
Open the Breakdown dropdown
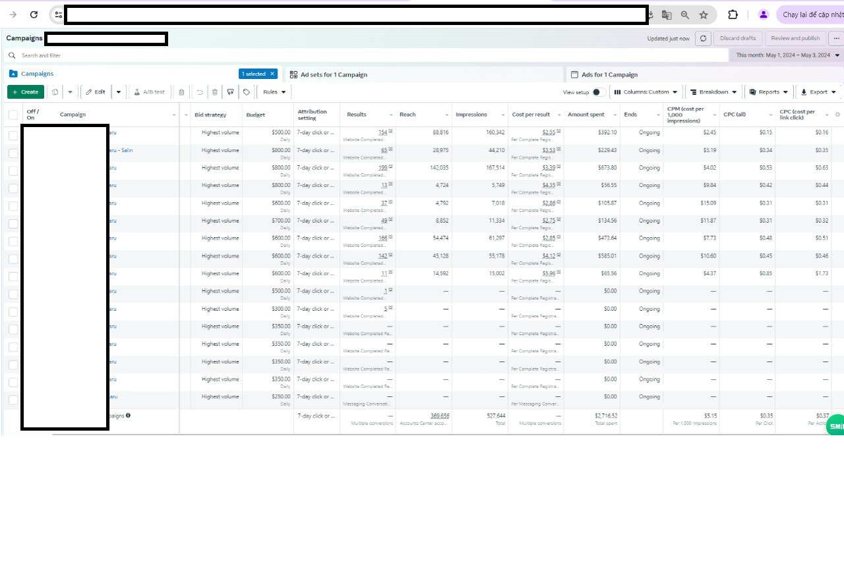coord(713,92)
